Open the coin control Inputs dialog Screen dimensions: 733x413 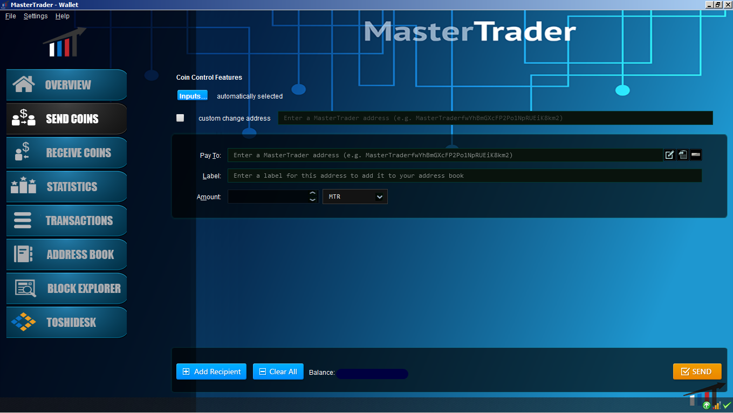(x=193, y=96)
